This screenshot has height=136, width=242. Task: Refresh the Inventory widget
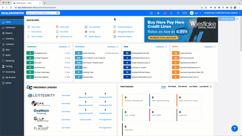click(x=117, y=47)
